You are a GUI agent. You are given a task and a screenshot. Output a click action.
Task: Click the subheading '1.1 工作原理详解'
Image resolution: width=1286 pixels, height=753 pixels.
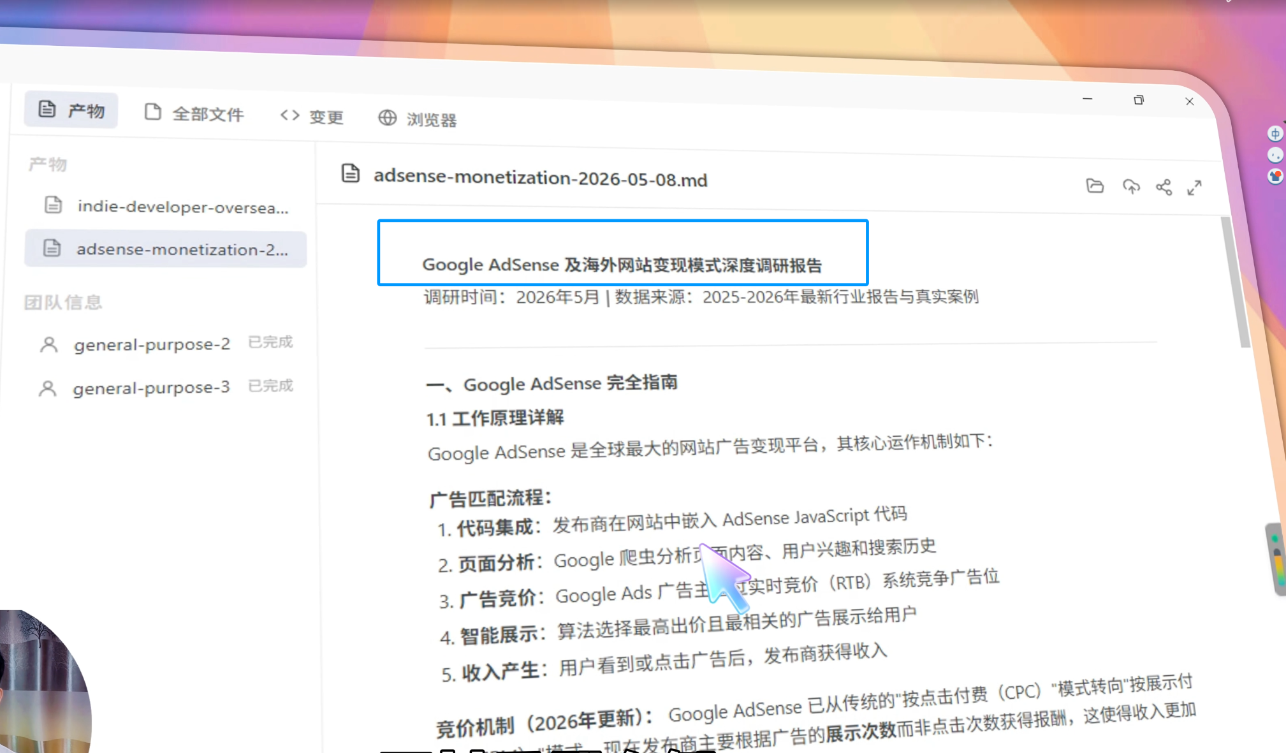[x=495, y=418]
